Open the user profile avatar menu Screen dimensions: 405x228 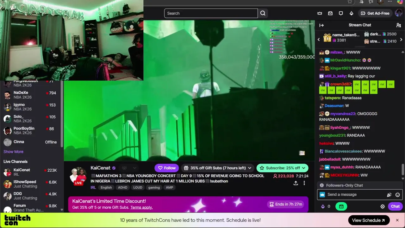[x=398, y=13]
